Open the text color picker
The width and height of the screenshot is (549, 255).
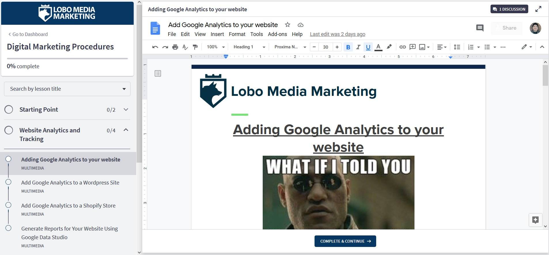point(378,47)
